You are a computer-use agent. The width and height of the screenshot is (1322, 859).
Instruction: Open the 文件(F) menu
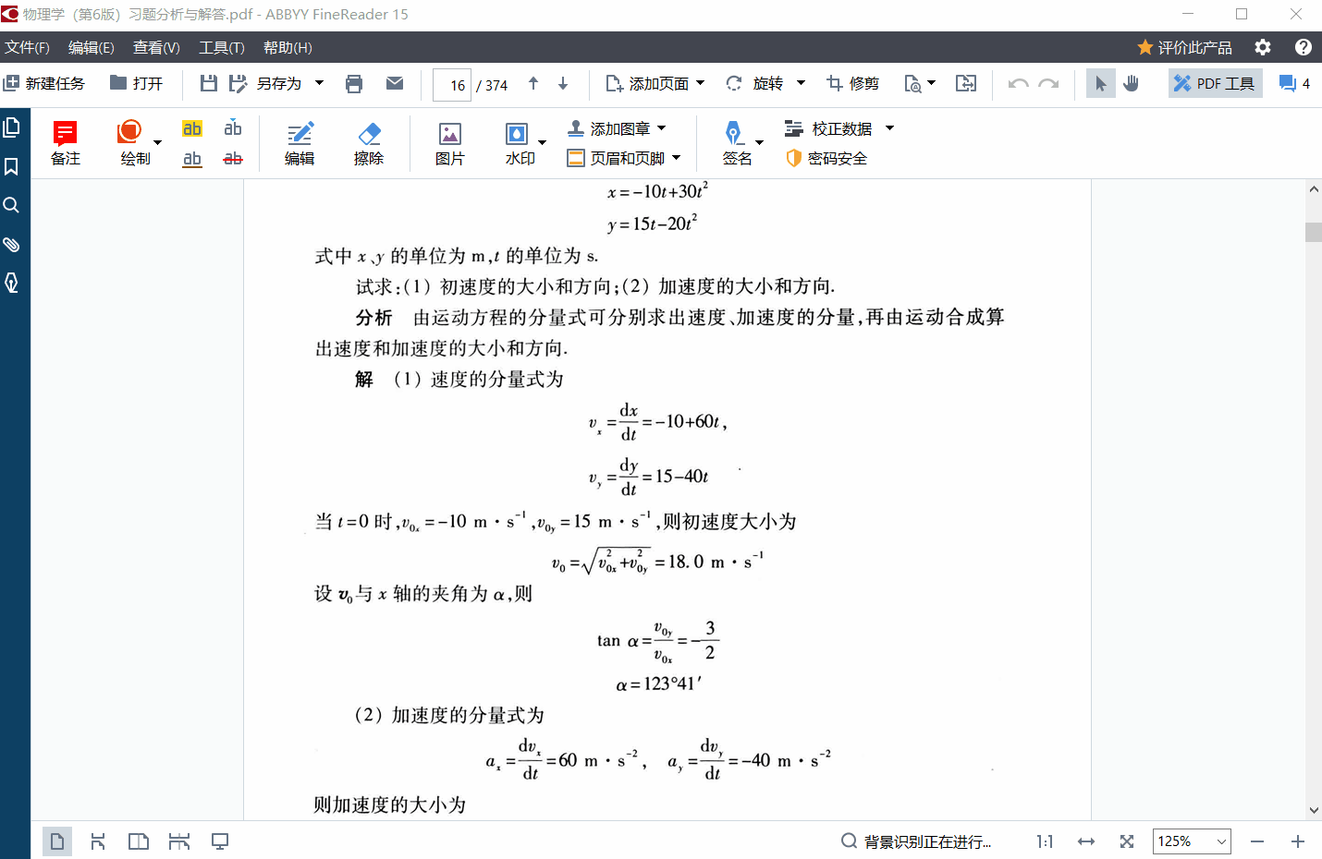pyautogui.click(x=27, y=47)
